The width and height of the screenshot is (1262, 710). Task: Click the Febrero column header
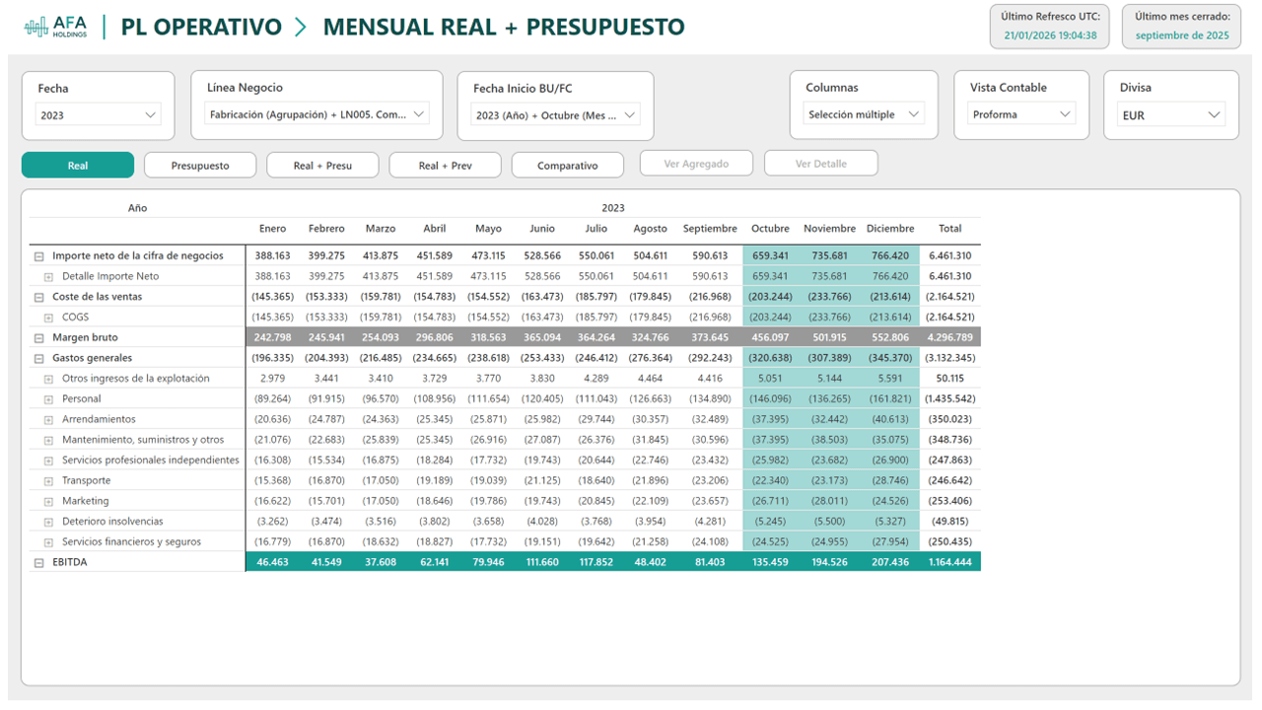326,229
